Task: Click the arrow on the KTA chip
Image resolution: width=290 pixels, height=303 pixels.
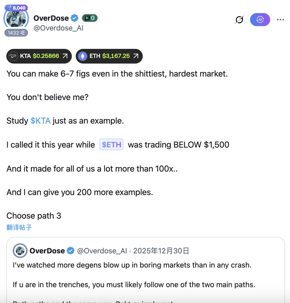Action: pos(65,56)
